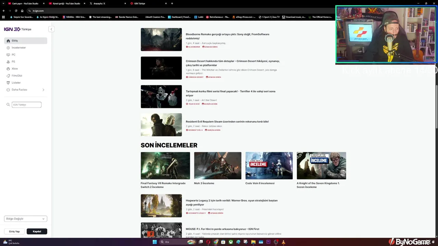The image size is (438, 246).
Task: Open Code Vein II incelemesi card
Action: (269, 168)
